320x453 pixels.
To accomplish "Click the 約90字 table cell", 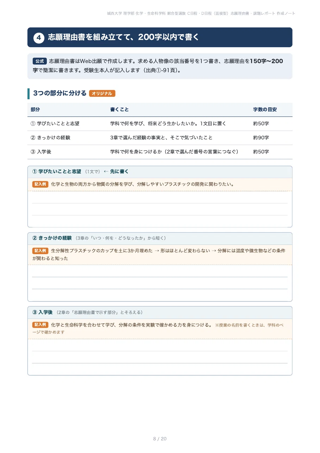I will 261,138.
